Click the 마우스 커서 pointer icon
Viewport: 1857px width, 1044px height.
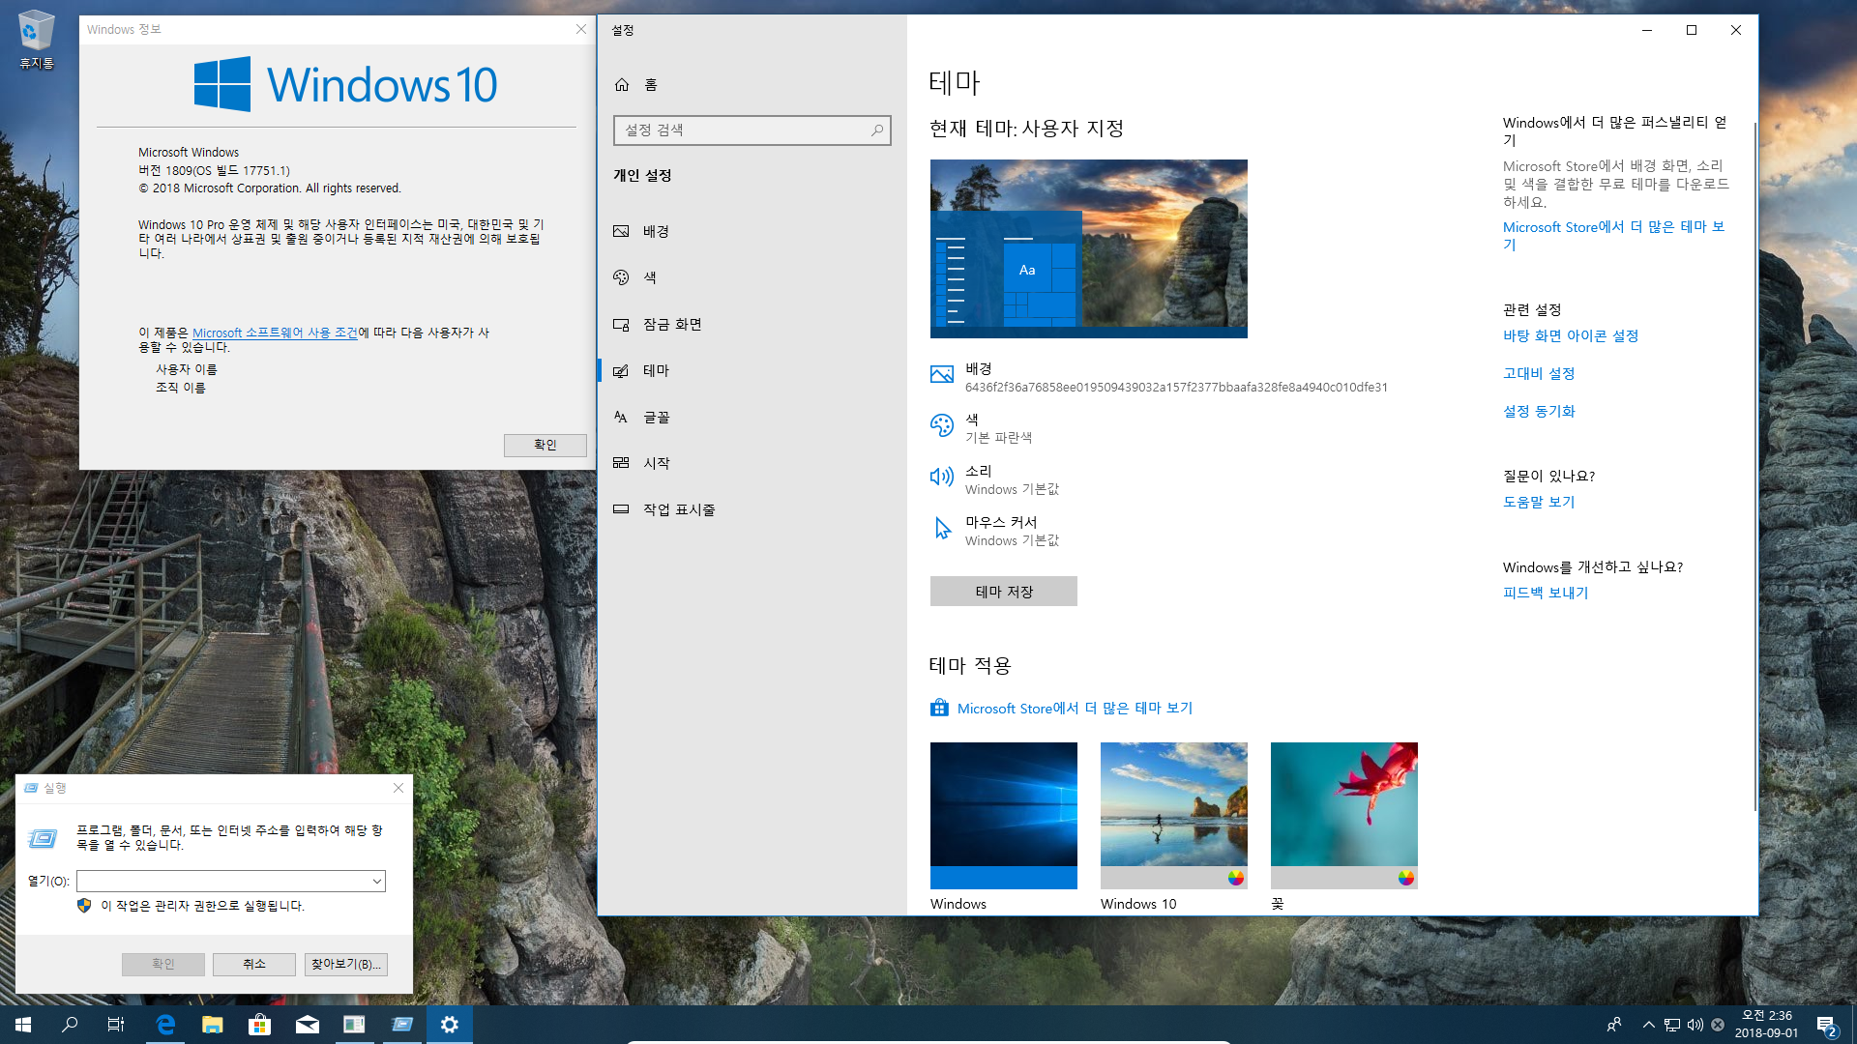click(942, 528)
